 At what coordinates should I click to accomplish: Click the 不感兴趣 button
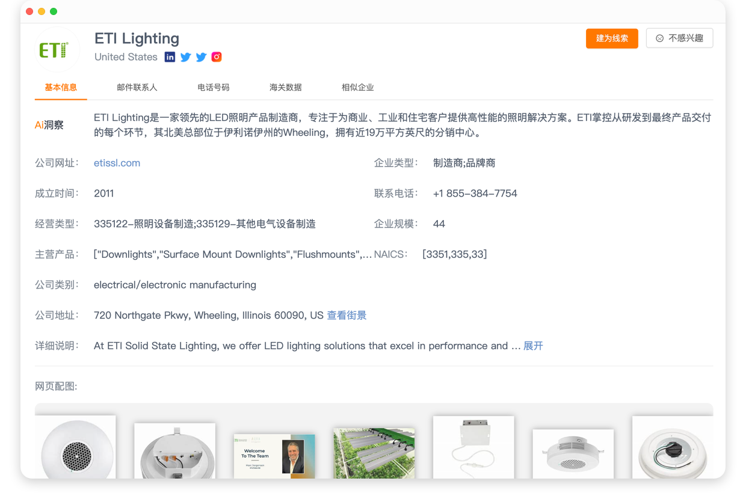point(679,37)
